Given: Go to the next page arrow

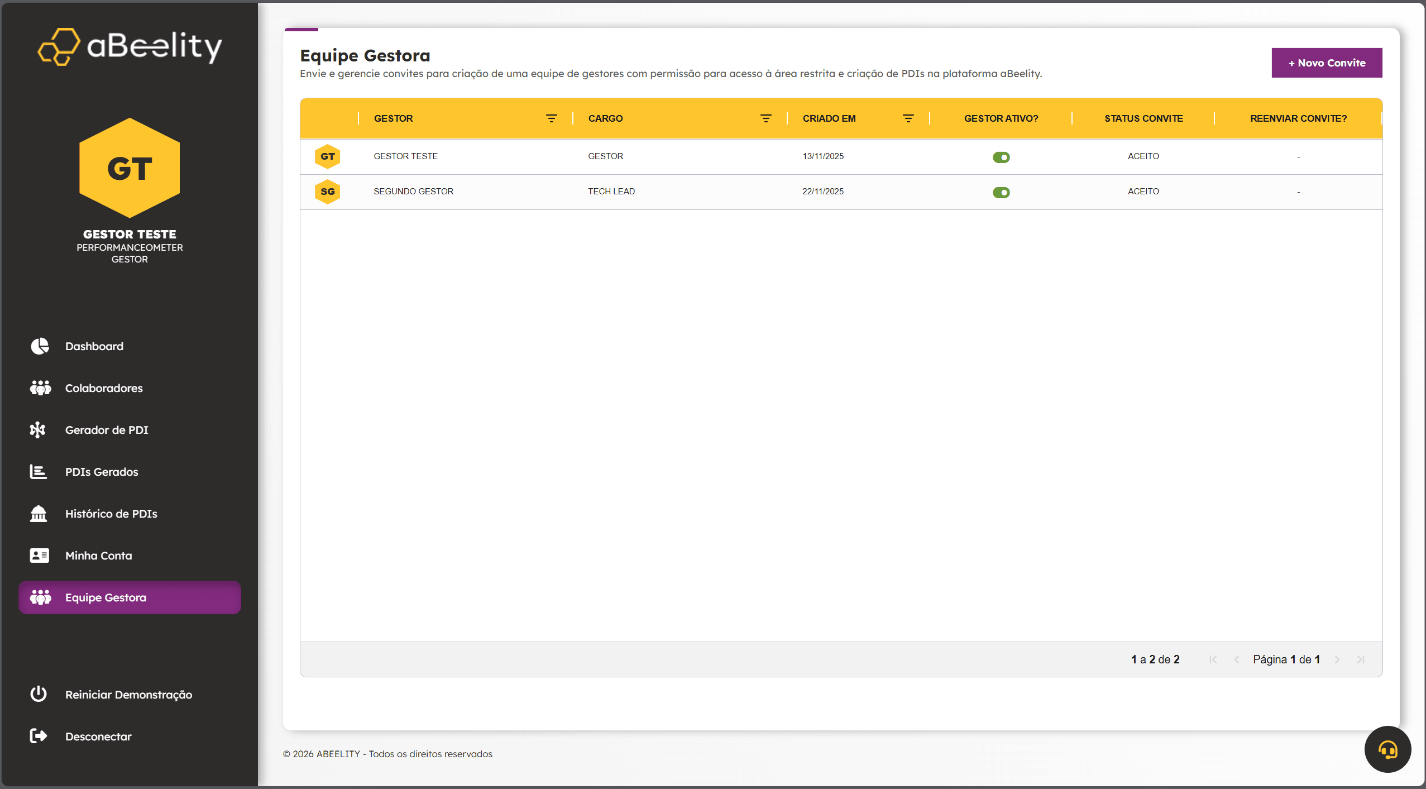Looking at the screenshot, I should [x=1337, y=659].
